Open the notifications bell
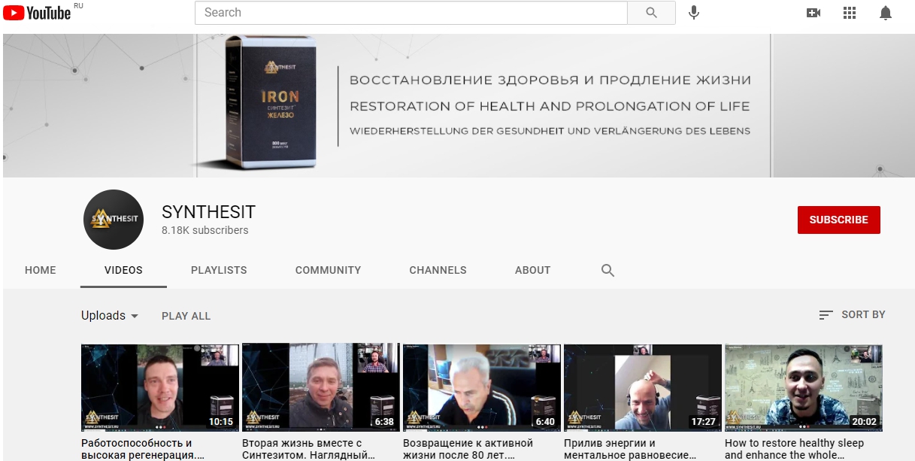 886,13
